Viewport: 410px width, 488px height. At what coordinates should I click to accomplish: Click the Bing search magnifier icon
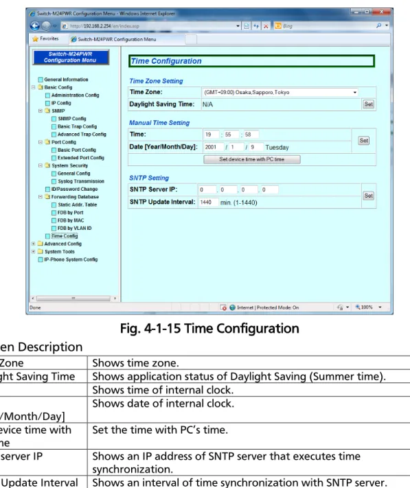(x=378, y=26)
